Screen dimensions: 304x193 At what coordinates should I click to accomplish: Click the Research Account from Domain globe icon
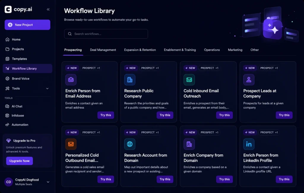point(130,144)
